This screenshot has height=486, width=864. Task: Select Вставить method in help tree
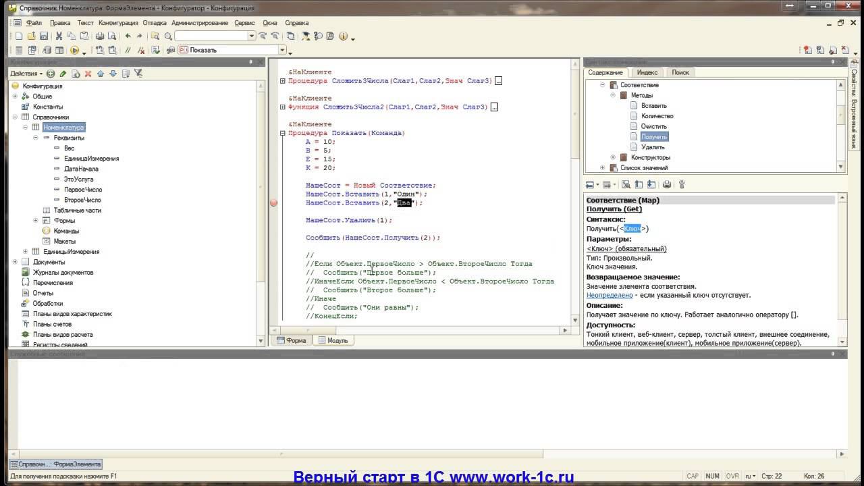654,106
